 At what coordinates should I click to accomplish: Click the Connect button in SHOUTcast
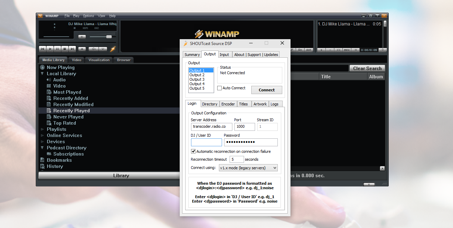coord(267,90)
